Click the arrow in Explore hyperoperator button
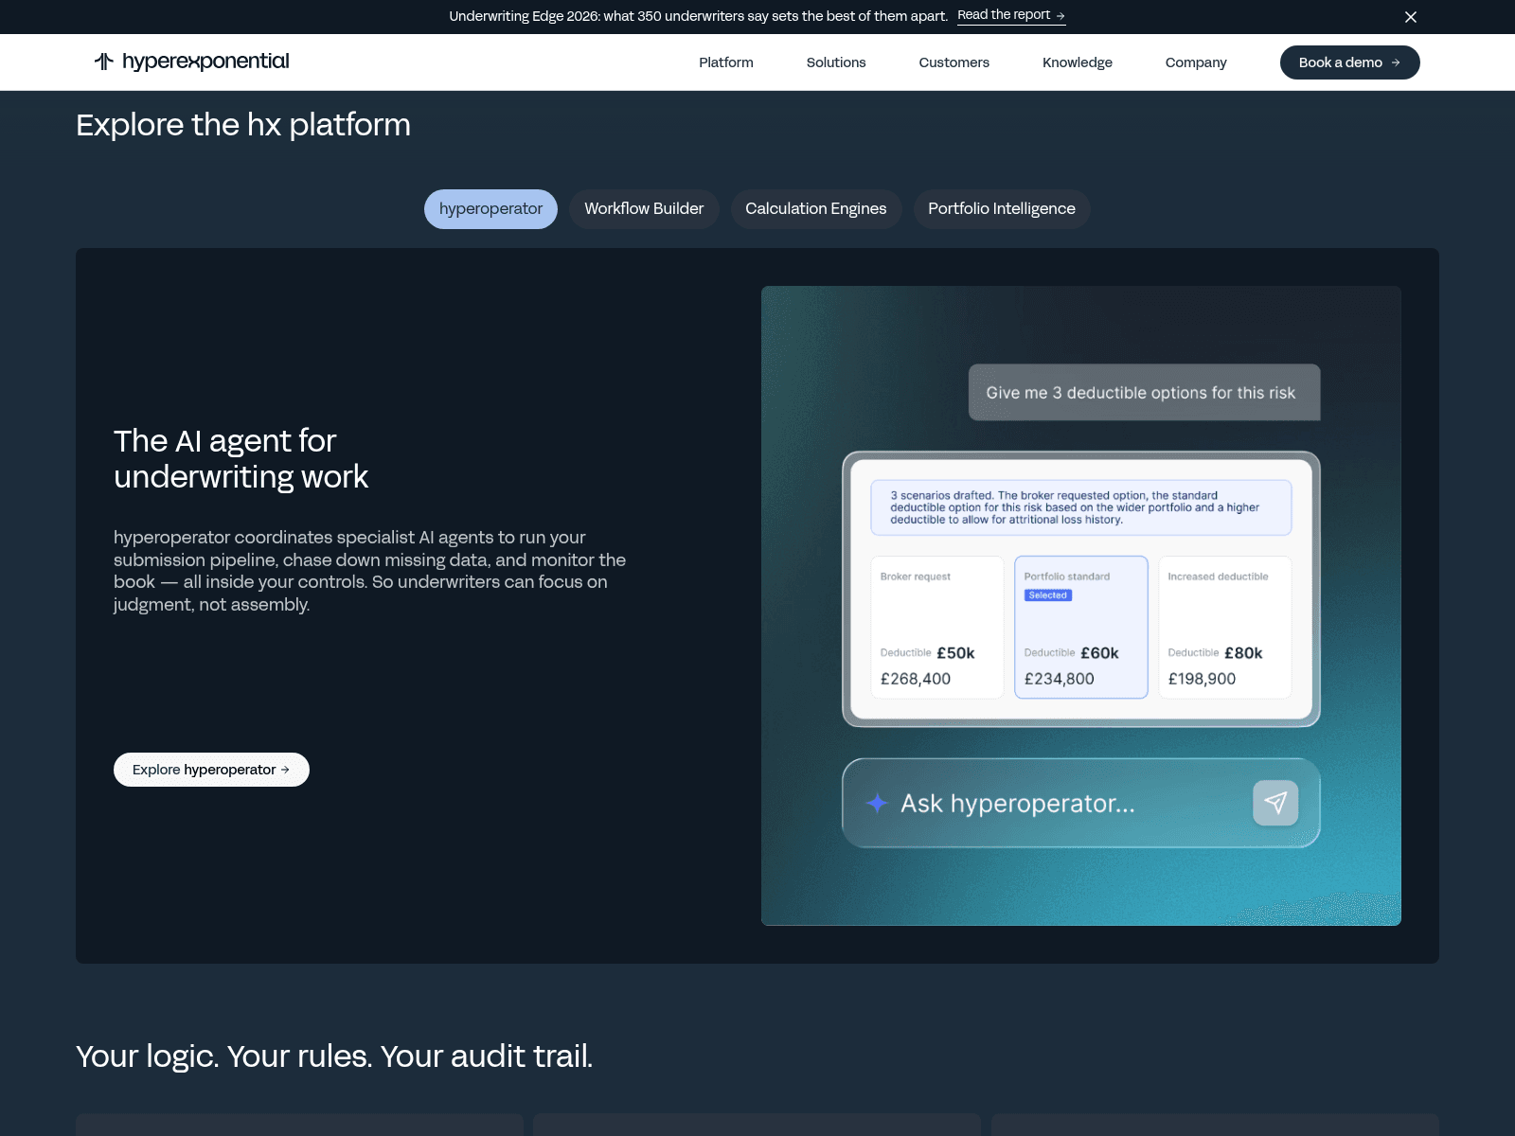The width and height of the screenshot is (1515, 1136). click(x=285, y=770)
